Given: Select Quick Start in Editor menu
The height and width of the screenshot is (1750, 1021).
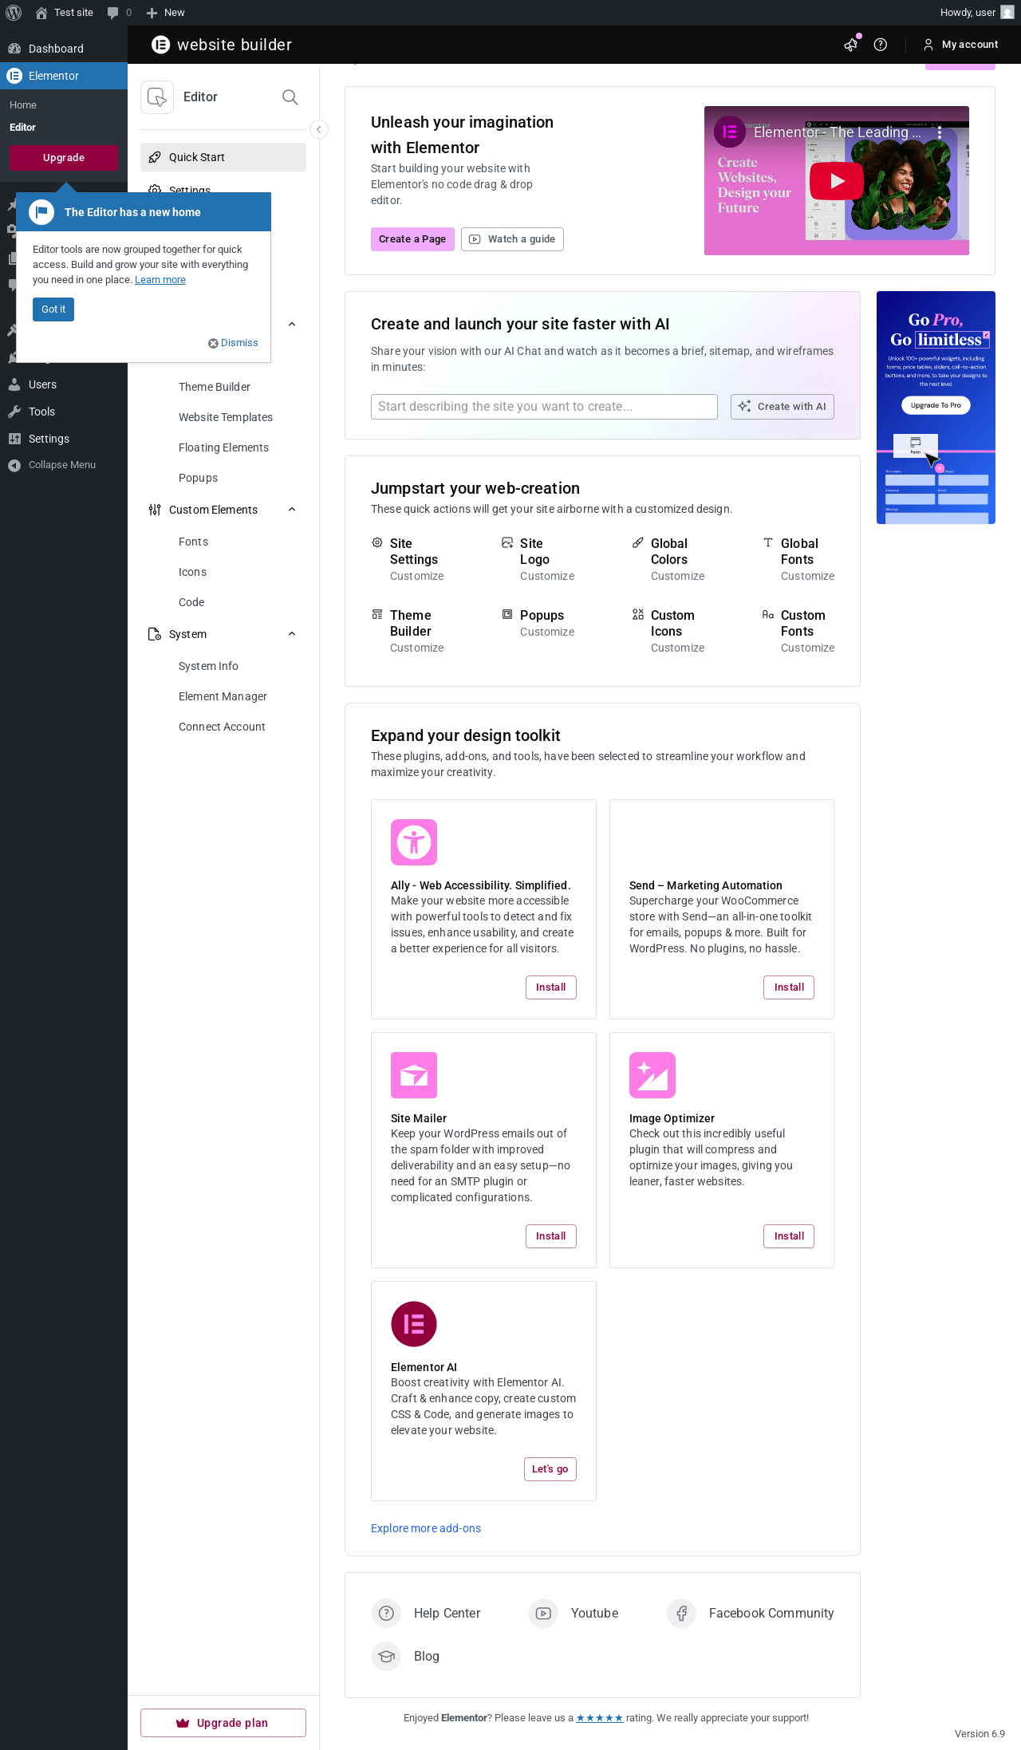Looking at the screenshot, I should [223, 157].
